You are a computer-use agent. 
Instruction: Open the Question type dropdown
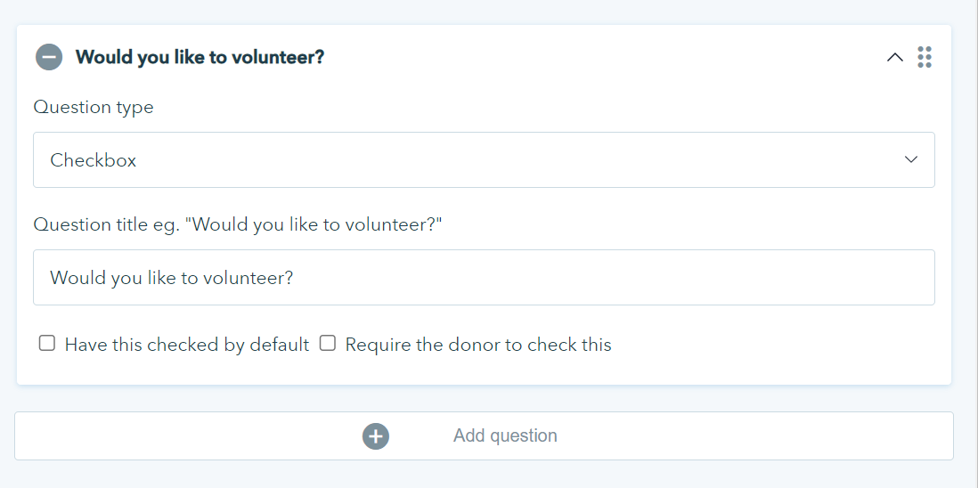(484, 160)
